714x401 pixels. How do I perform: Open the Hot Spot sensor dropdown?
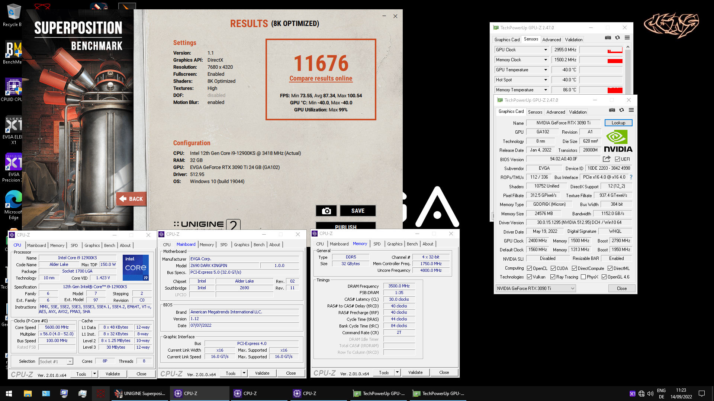coord(546,80)
